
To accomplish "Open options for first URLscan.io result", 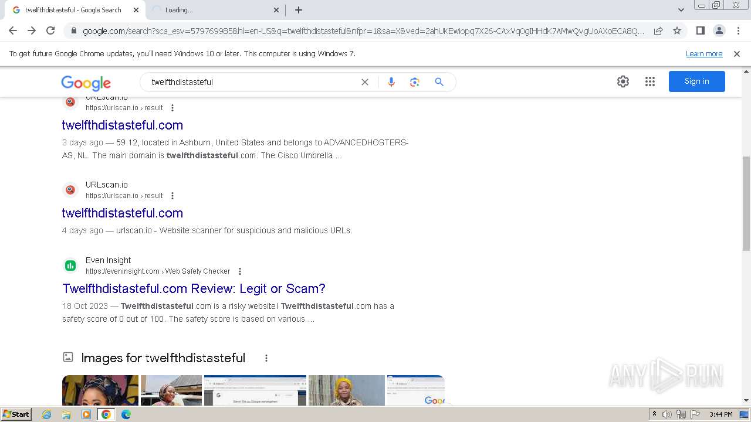I will click(172, 108).
